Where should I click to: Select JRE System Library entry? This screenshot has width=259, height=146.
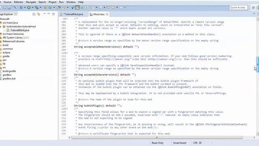(x=15, y=38)
